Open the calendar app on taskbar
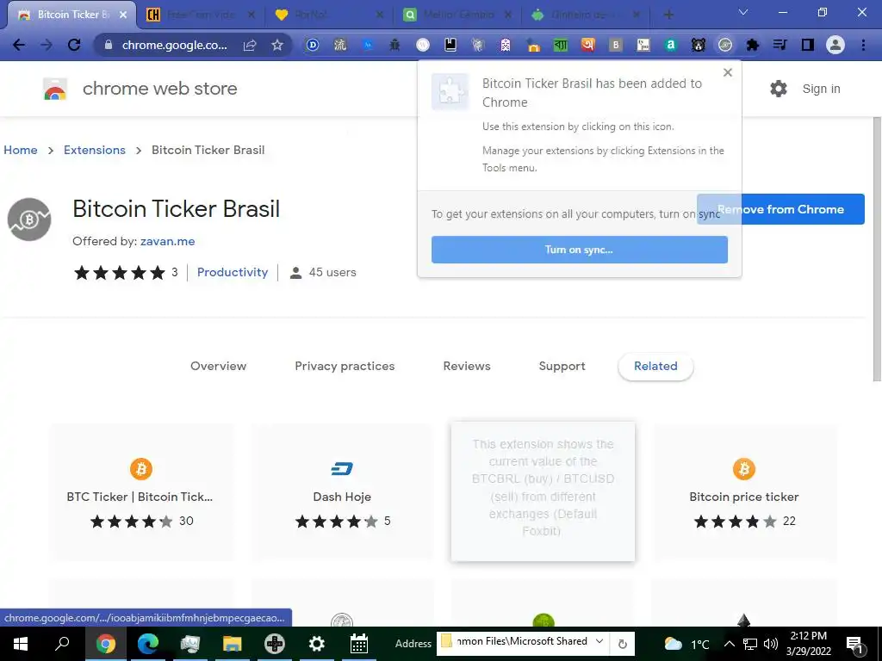Image resolution: width=882 pixels, height=661 pixels. (359, 644)
